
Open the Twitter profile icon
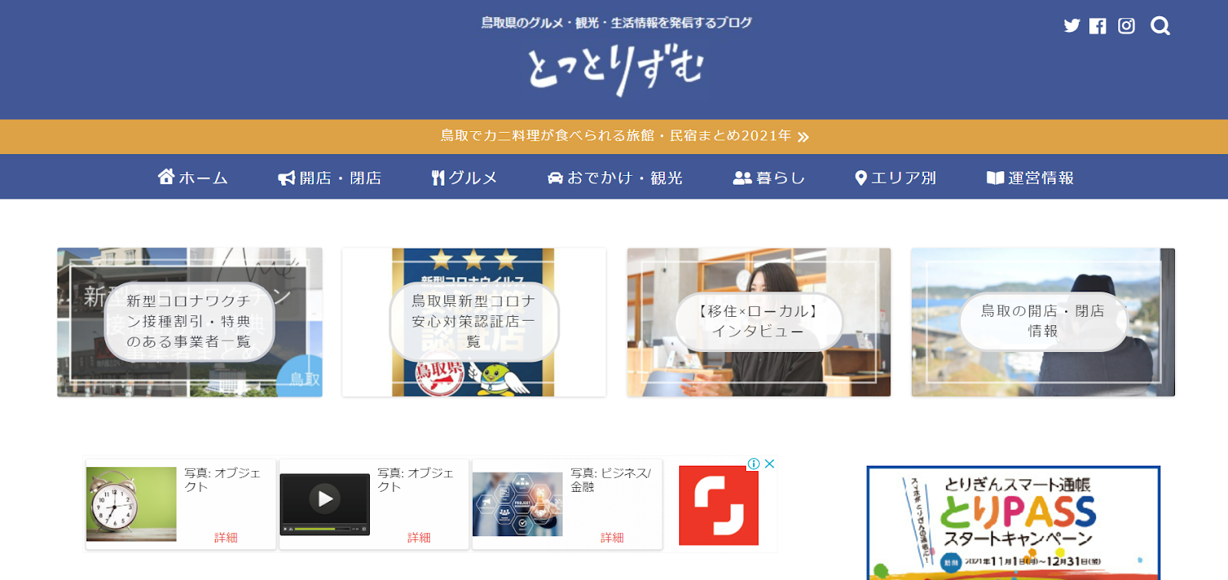[1071, 26]
